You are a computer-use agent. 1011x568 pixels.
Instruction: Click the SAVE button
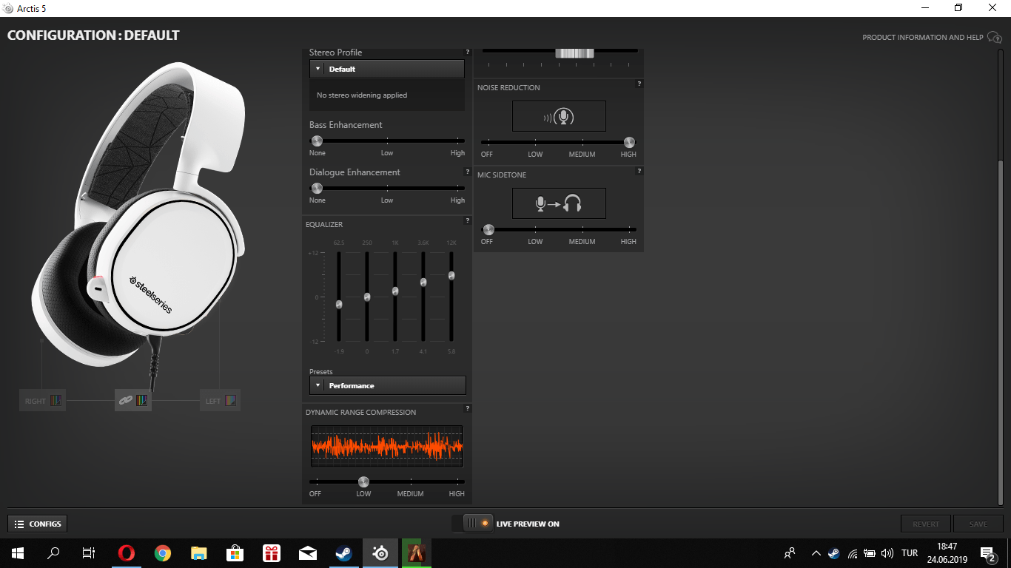tap(978, 524)
